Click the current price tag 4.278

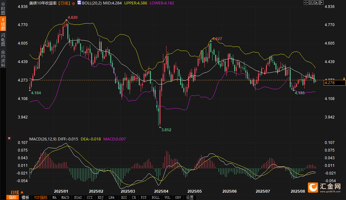pyautogui.click(x=335, y=83)
